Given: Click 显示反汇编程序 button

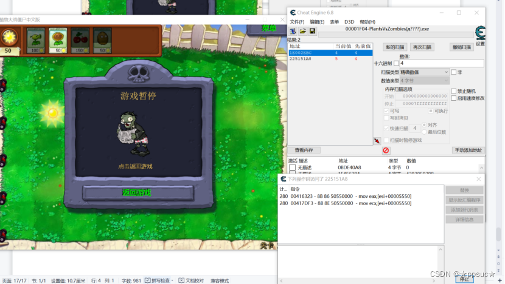Looking at the screenshot, I should [464, 200].
